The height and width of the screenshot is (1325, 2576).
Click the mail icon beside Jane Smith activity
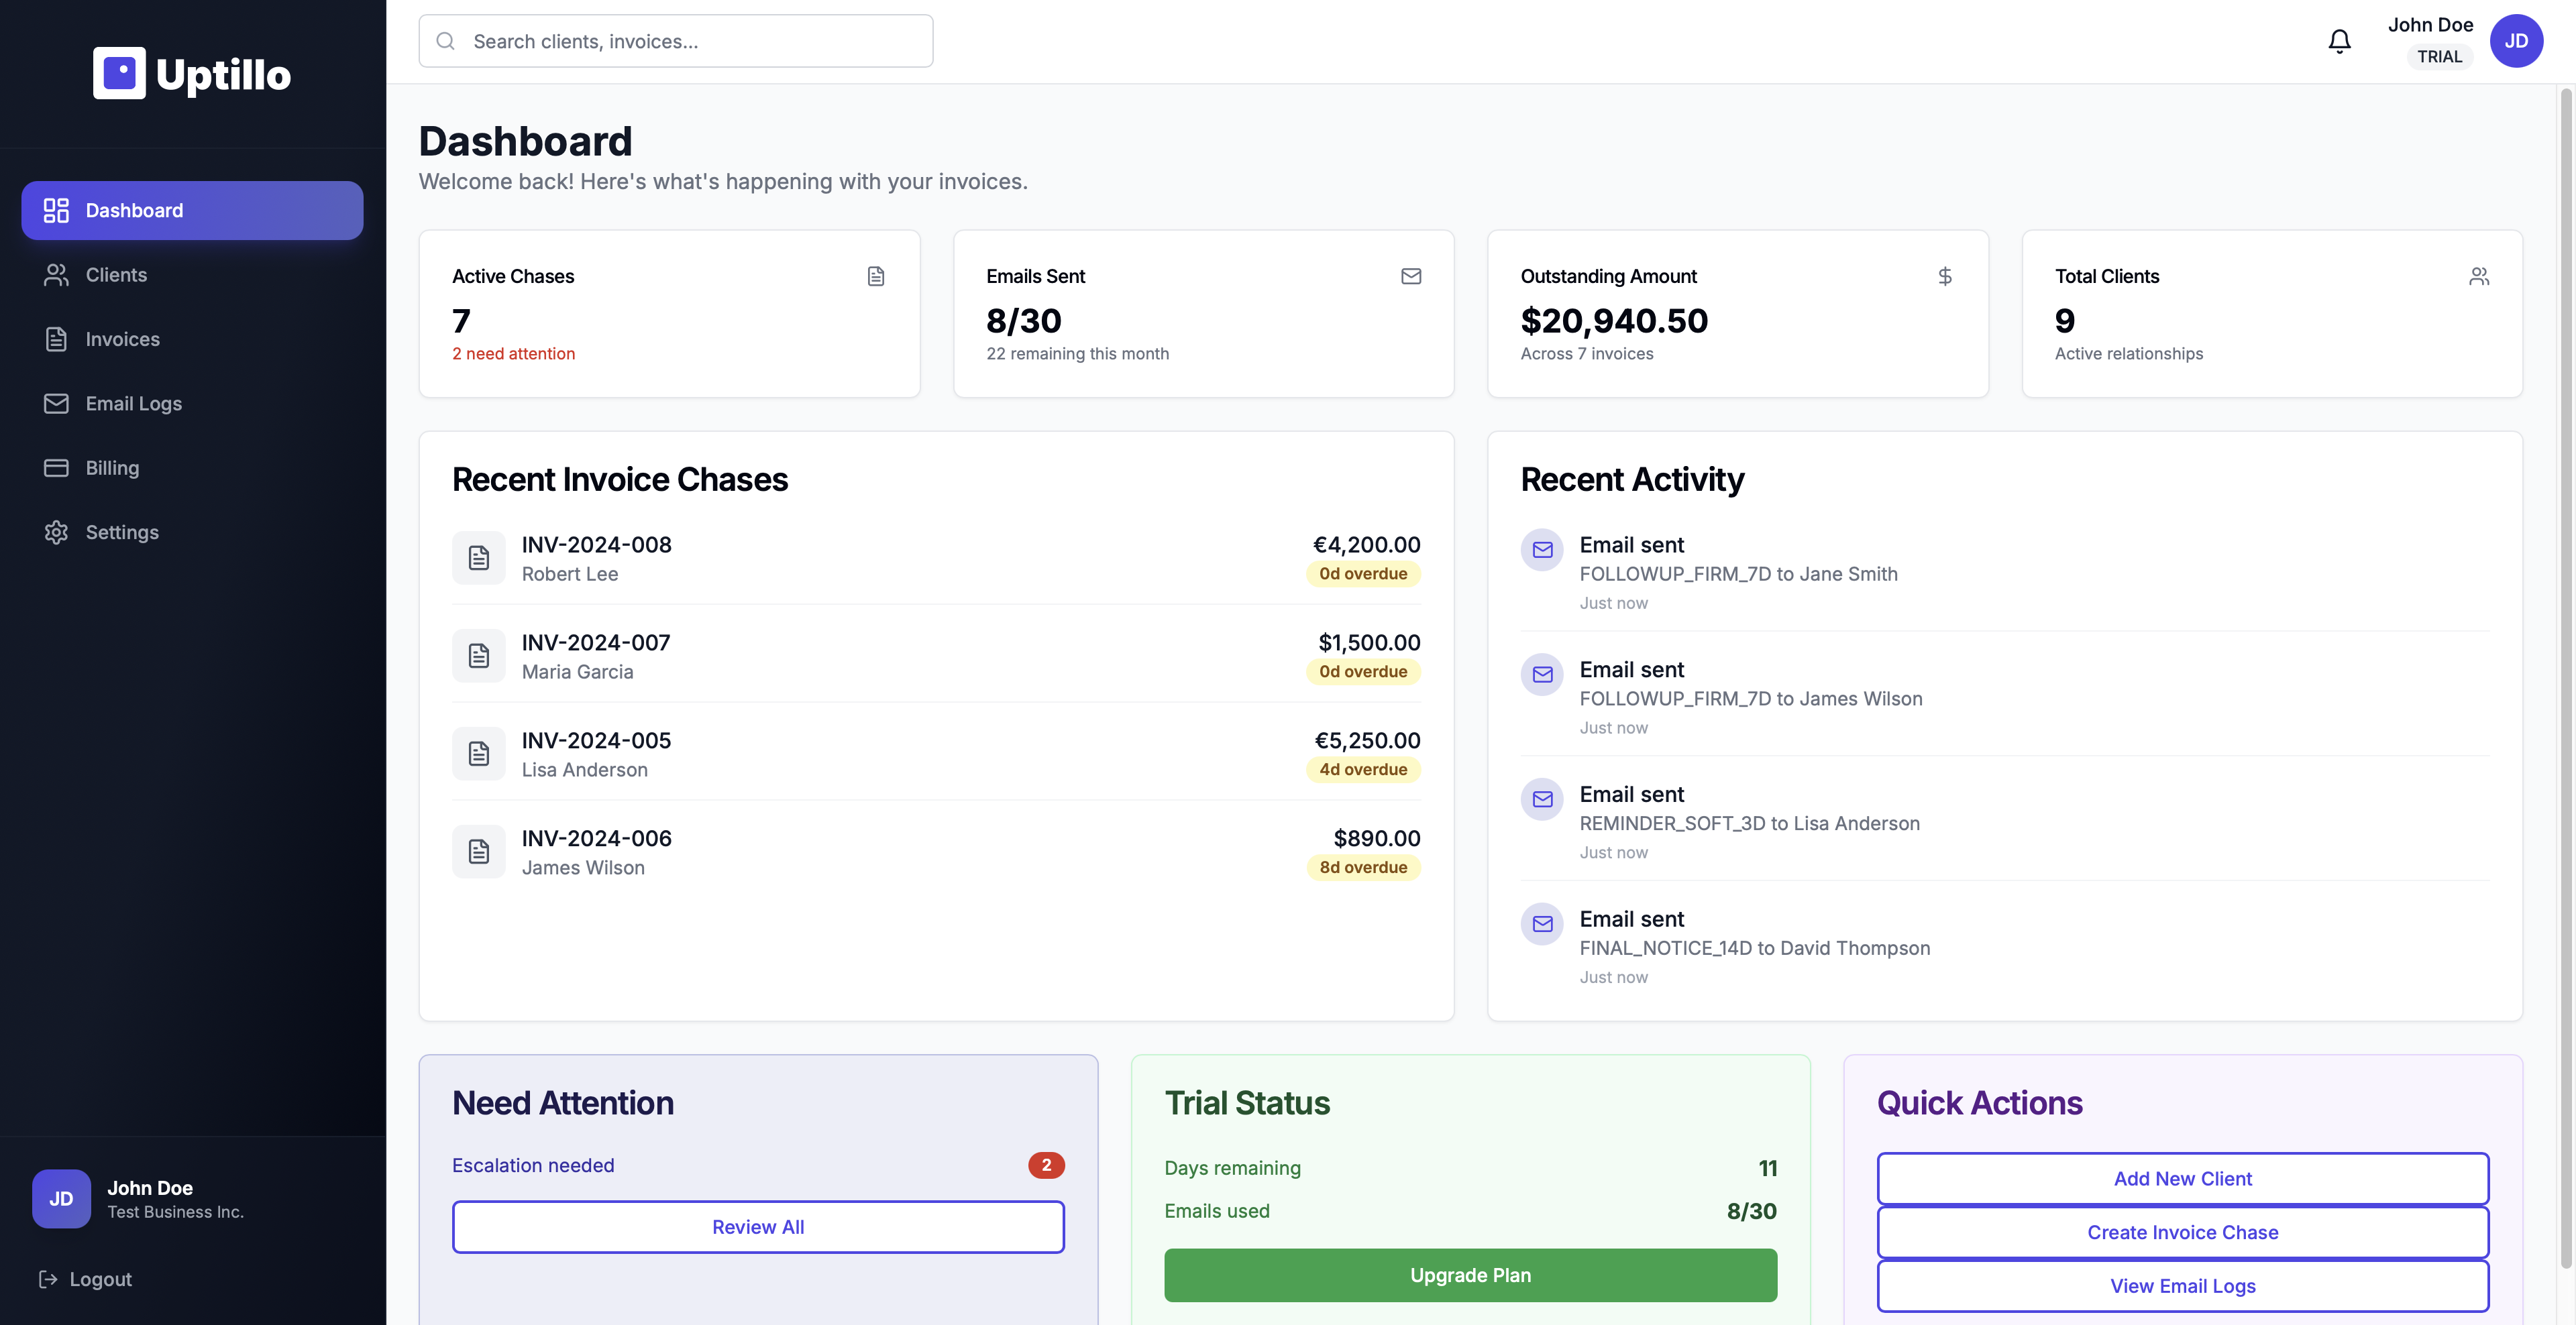[1542, 550]
